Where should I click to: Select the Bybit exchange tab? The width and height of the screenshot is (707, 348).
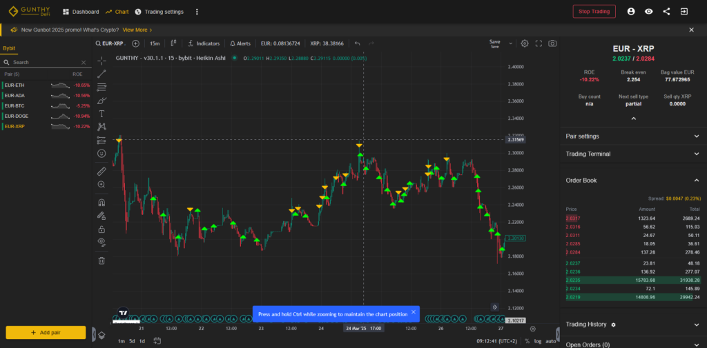tap(9, 48)
